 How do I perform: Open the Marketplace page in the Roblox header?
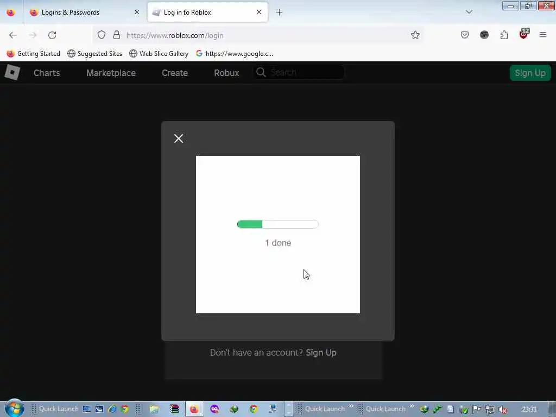[x=111, y=73]
